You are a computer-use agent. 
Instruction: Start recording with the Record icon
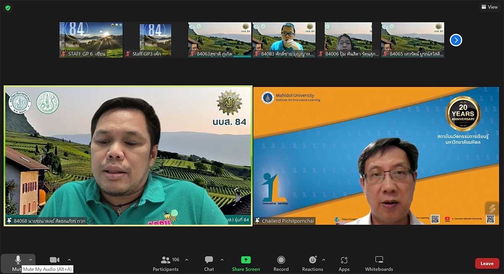[281, 260]
